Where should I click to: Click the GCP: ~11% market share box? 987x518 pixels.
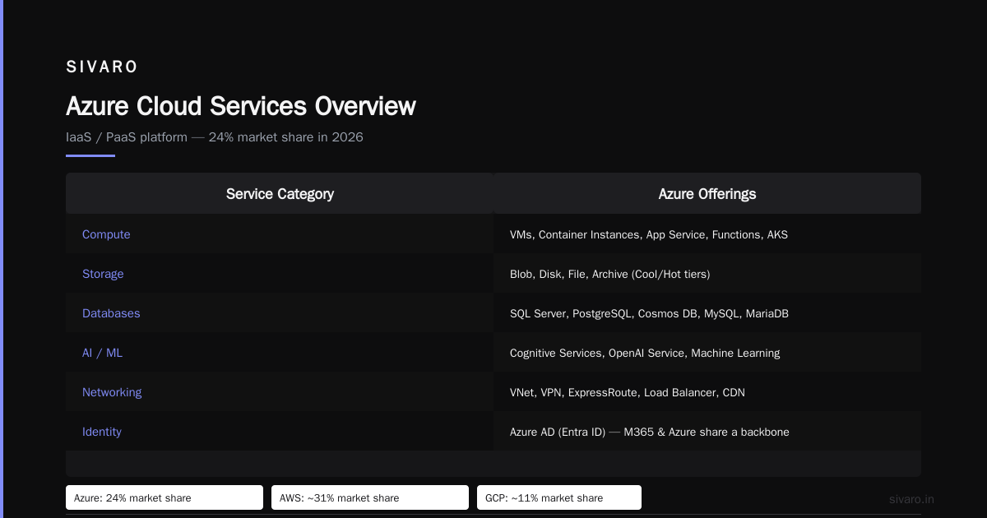559,497
